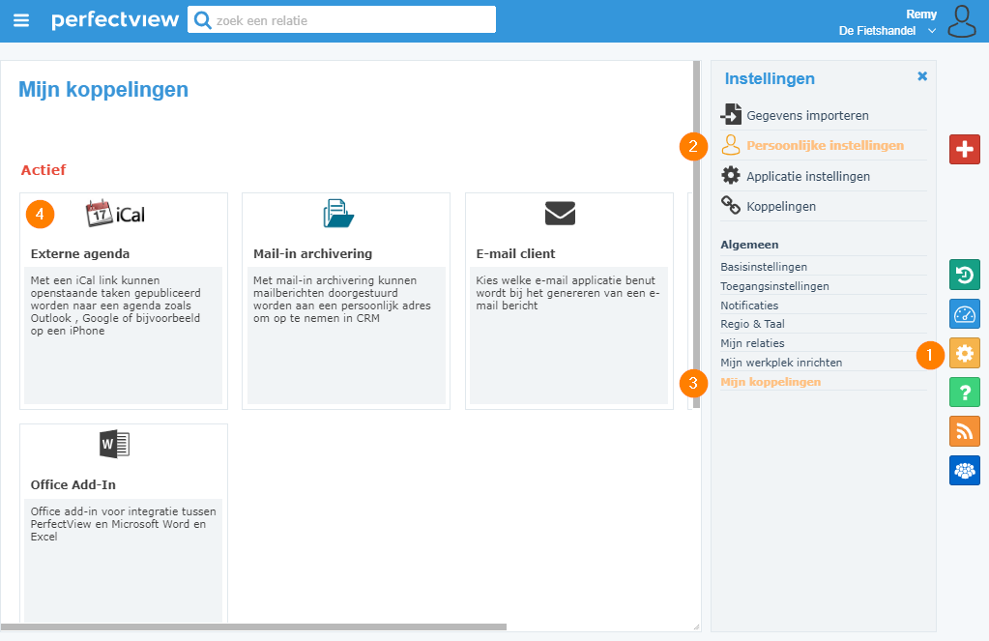Open the green history clock button
The width and height of the screenshot is (989, 641).
tap(965, 275)
